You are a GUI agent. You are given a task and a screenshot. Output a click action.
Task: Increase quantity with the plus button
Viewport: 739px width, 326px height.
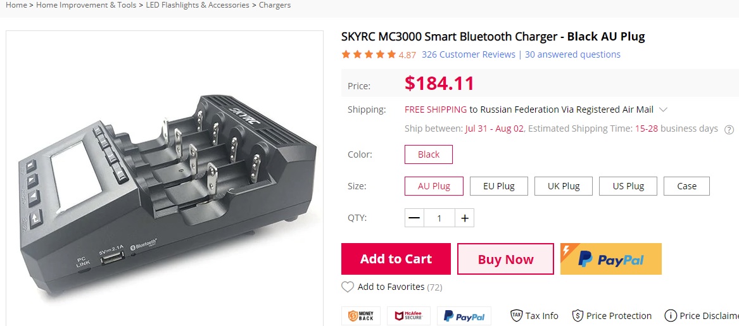tap(465, 218)
